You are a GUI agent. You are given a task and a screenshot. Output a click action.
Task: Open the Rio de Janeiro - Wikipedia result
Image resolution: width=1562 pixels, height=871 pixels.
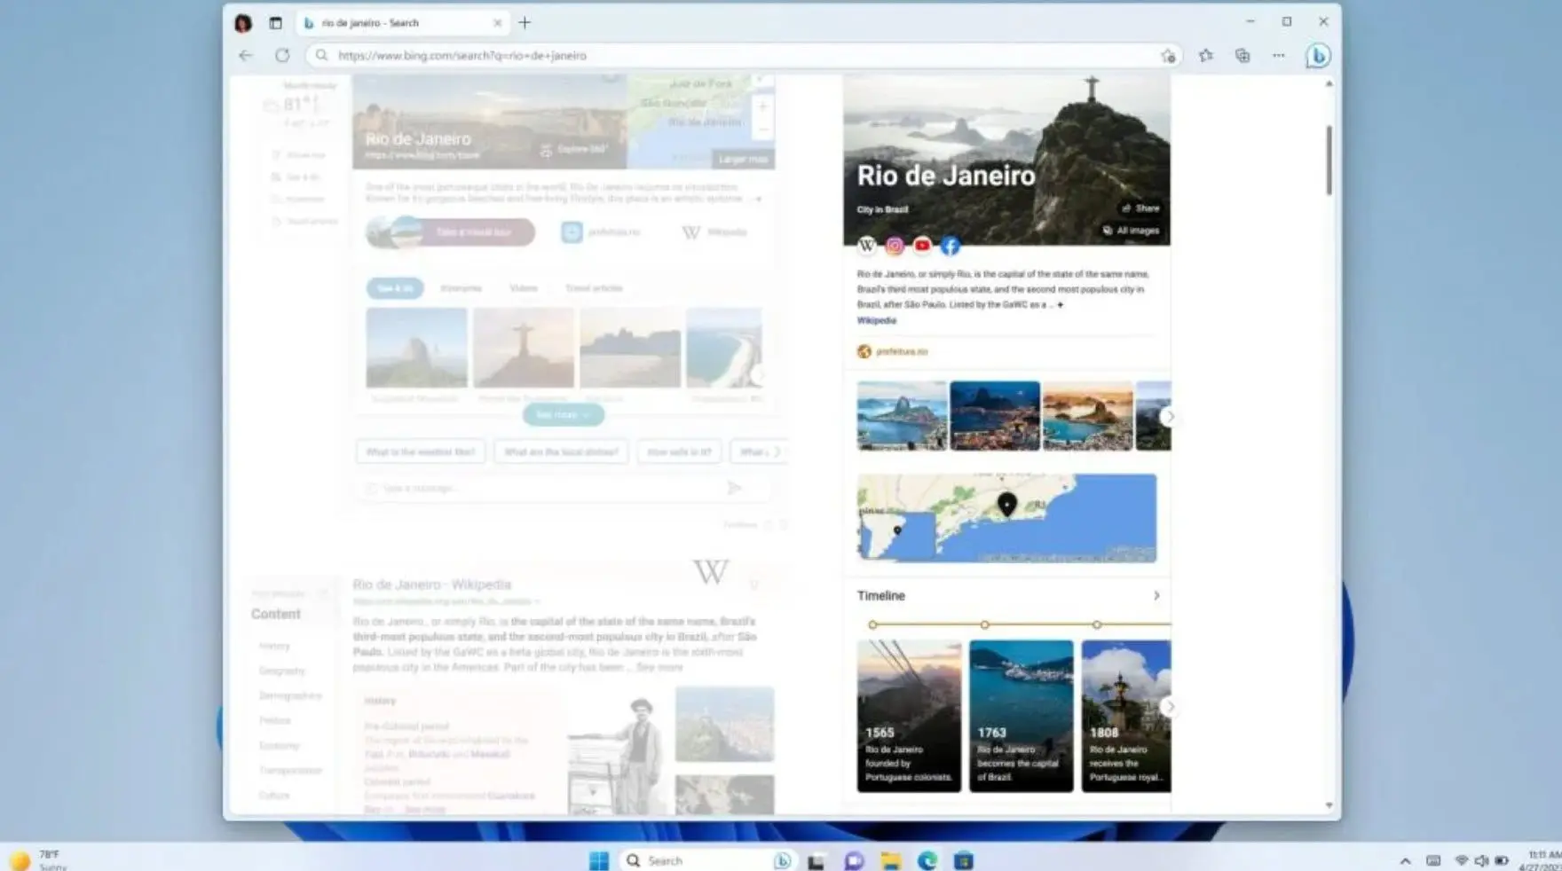[x=431, y=585]
